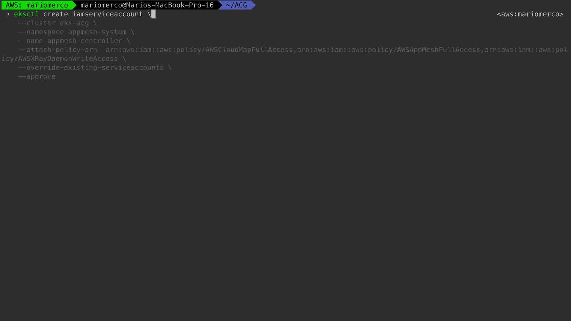The image size is (571, 321).
Task: Click the <aws:mariomerco> right prompt indicator
Action: 530,14
